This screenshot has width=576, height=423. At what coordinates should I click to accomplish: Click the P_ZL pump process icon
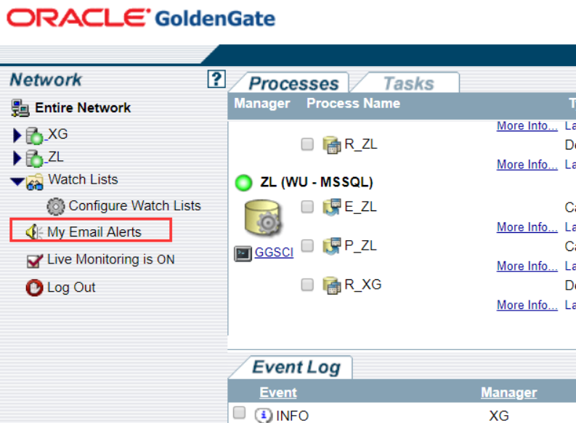332,246
